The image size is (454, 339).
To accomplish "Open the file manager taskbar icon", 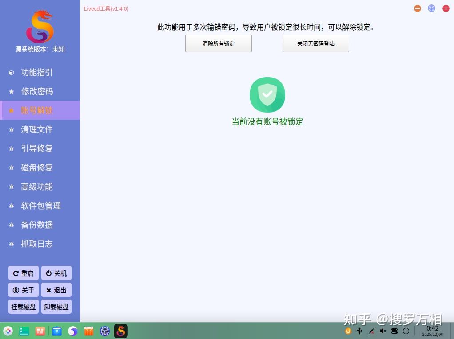I will pyautogui.click(x=24, y=331).
